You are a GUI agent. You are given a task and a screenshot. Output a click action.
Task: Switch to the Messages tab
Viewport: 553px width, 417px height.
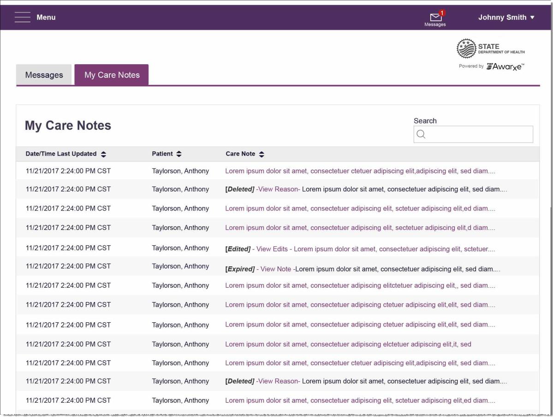click(43, 74)
